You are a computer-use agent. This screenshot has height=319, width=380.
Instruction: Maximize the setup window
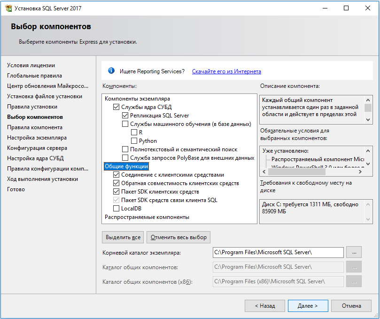[x=346, y=8]
